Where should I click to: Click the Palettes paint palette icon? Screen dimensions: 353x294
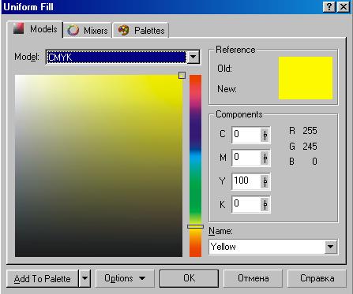point(123,30)
